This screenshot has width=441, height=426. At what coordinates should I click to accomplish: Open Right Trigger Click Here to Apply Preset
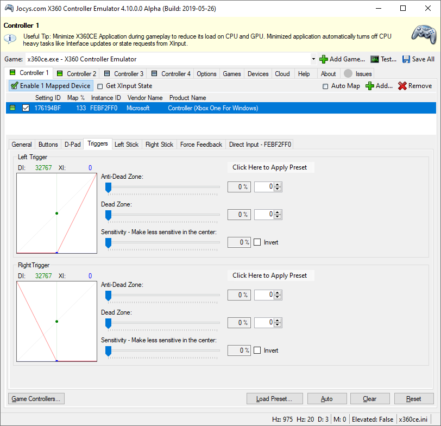[270, 275]
